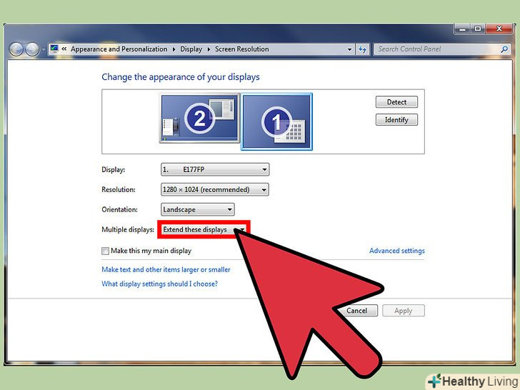The width and height of the screenshot is (520, 390).
Task: Click the Control Panel icon in address bar
Action: (54, 49)
